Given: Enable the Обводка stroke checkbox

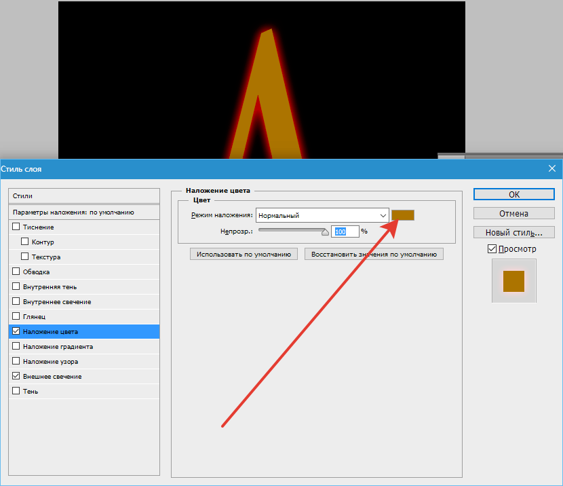Looking at the screenshot, I should coord(16,272).
